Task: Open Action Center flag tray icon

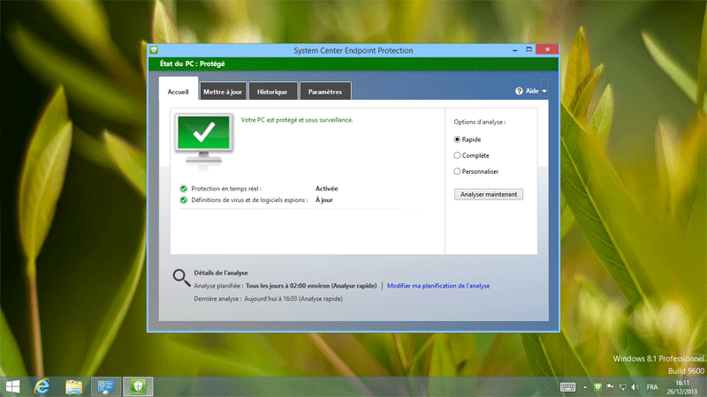Action: pos(610,387)
